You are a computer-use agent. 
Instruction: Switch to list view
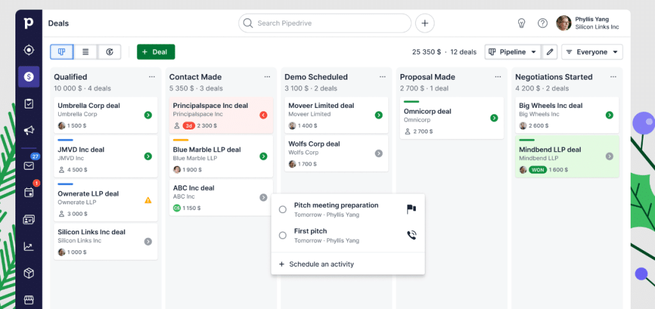pyautogui.click(x=85, y=52)
